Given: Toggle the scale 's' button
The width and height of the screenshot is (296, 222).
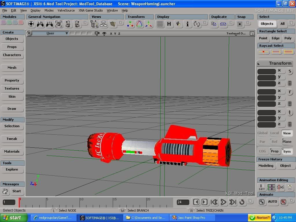Looking at the screenshot, I should [290, 71].
